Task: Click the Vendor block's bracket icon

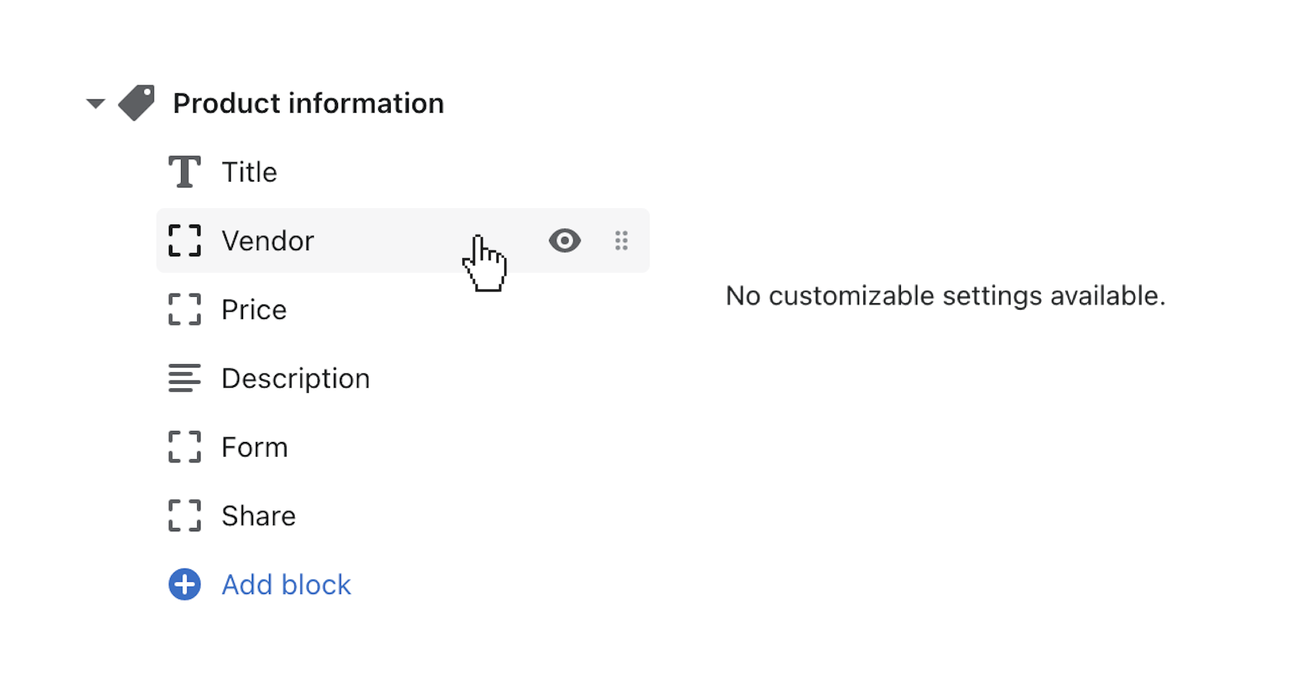Action: 184,241
